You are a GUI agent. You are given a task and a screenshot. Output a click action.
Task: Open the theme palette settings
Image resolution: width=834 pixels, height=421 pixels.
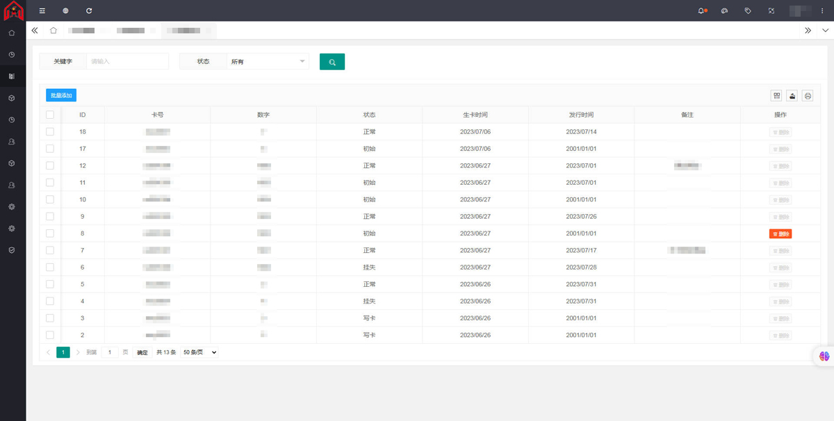pyautogui.click(x=724, y=10)
